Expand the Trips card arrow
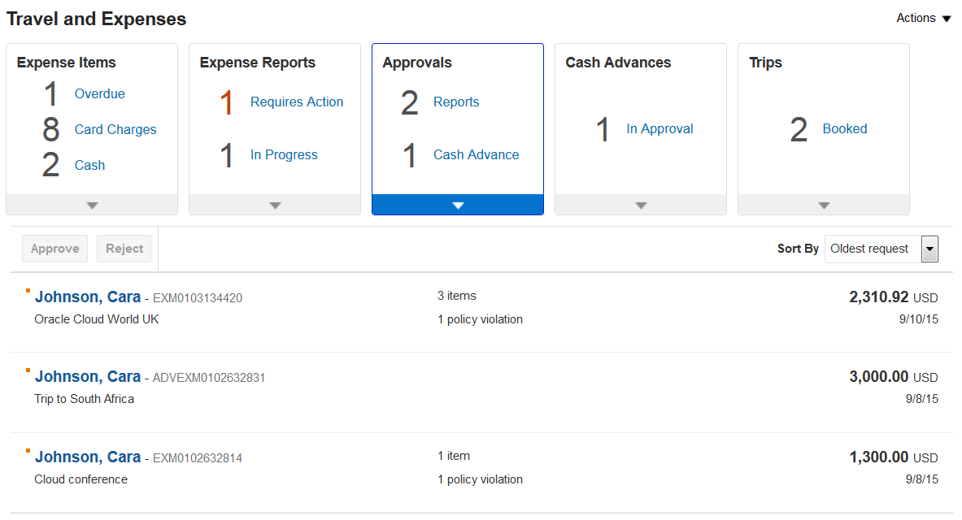962x520 pixels. (824, 206)
